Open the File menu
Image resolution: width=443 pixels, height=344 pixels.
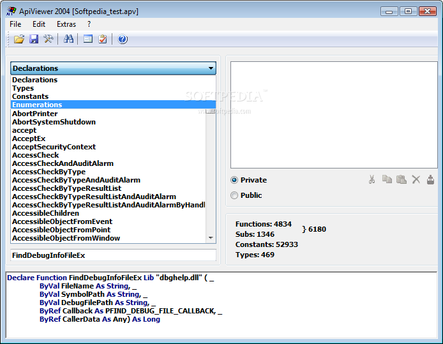point(15,24)
